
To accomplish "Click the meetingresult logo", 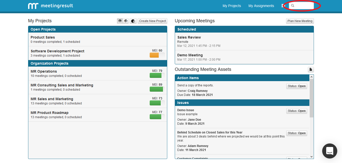I will click(x=50, y=6).
